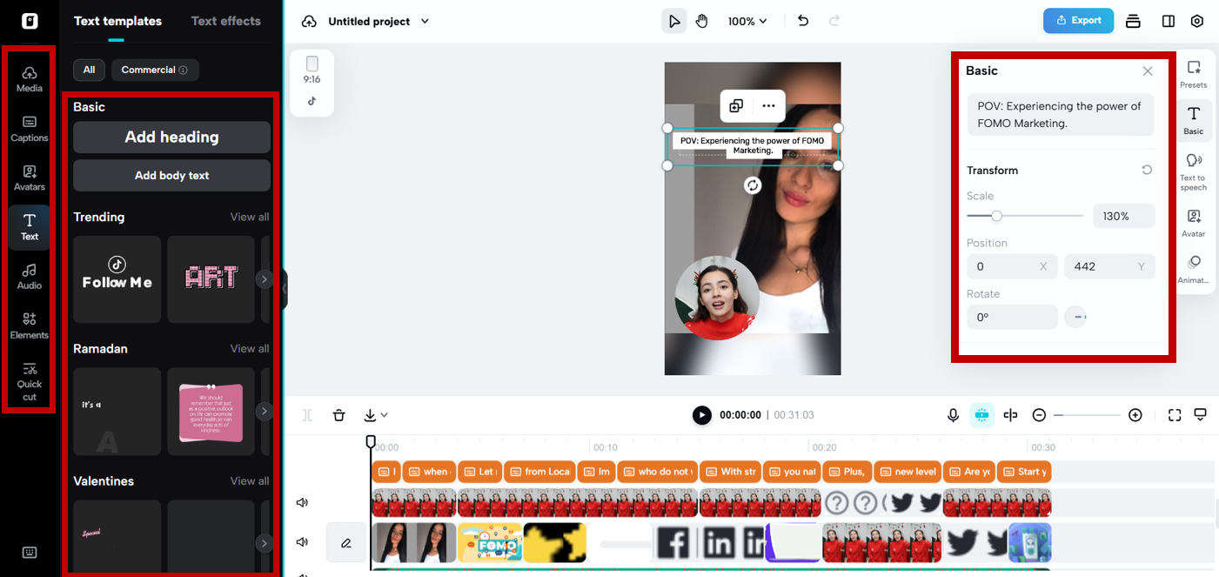Select the Captions tool in the sidebar
Screen dimensions: 1219x577
[x=29, y=128]
